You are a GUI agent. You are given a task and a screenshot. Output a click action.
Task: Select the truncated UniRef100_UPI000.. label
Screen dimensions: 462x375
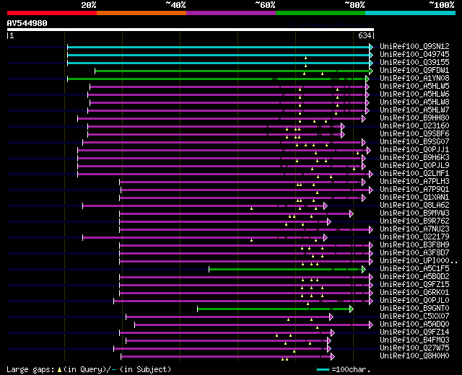tap(419, 261)
